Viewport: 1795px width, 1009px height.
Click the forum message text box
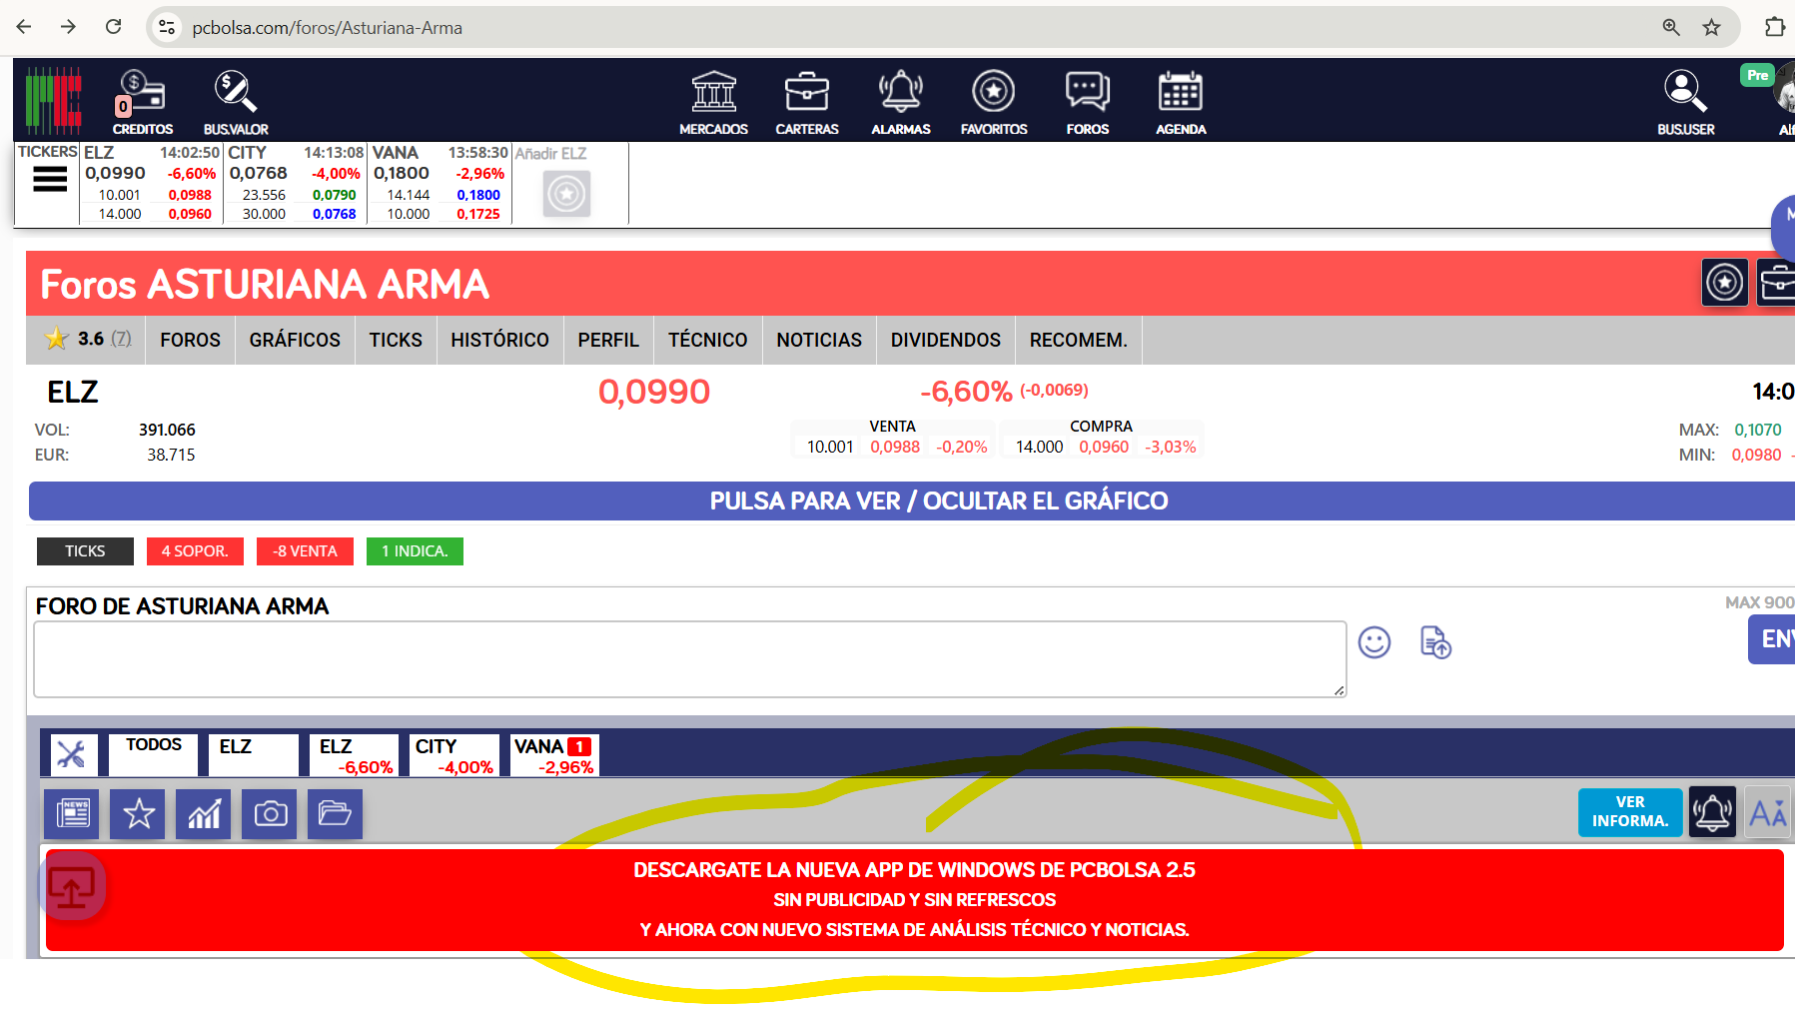(689, 659)
